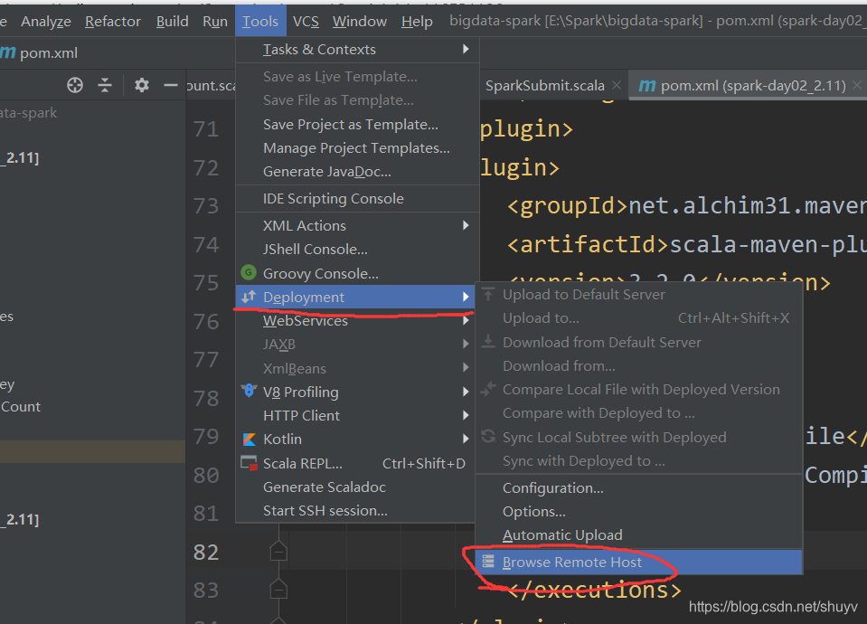Click line number 75 in gutter
Viewport: 867px width, 624px height.
click(x=206, y=283)
